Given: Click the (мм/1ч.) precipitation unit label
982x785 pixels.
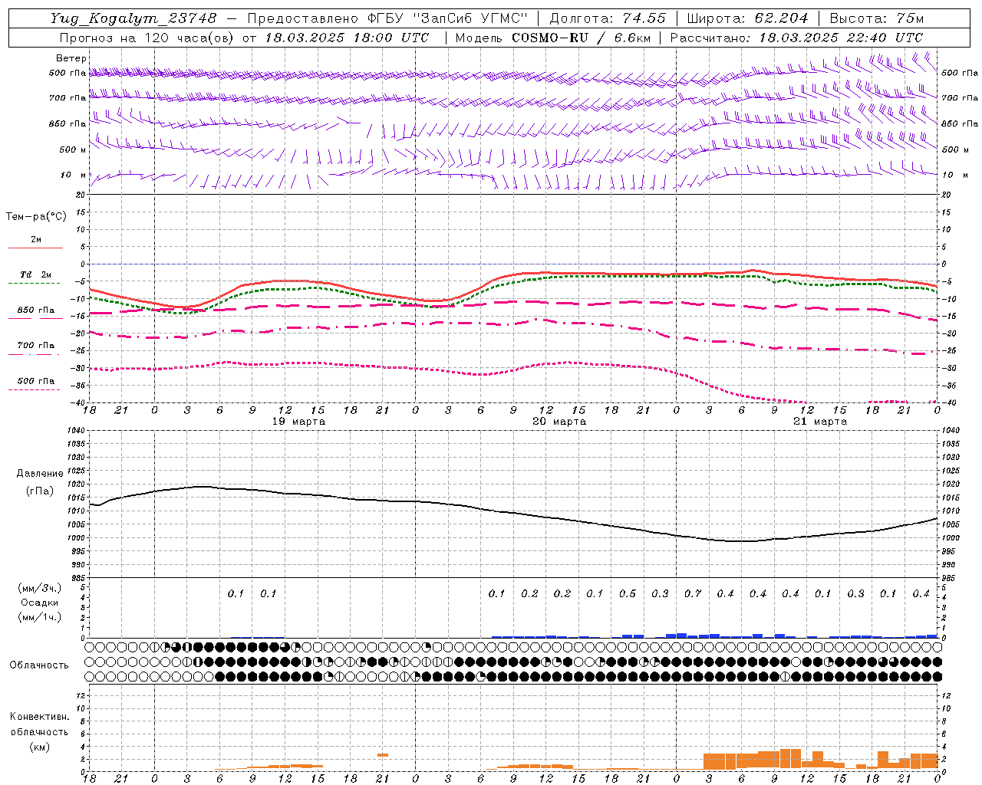Looking at the screenshot, I should (40, 617).
